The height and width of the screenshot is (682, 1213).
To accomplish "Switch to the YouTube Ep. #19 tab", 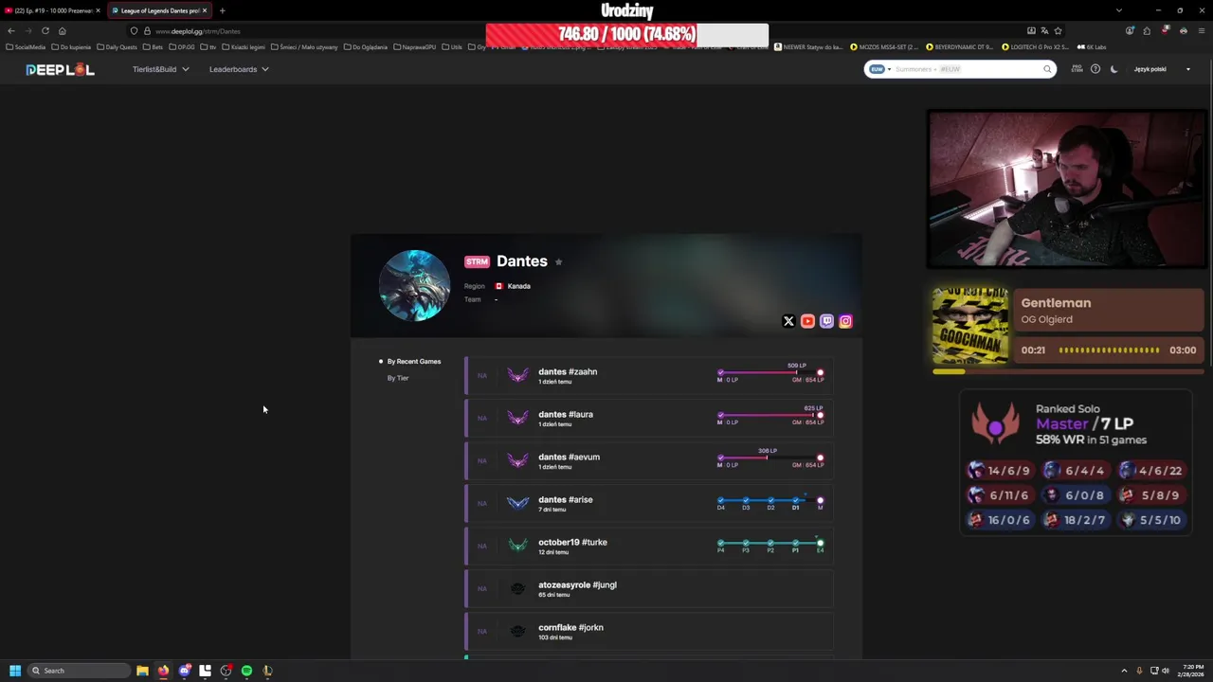I will tap(52, 10).
